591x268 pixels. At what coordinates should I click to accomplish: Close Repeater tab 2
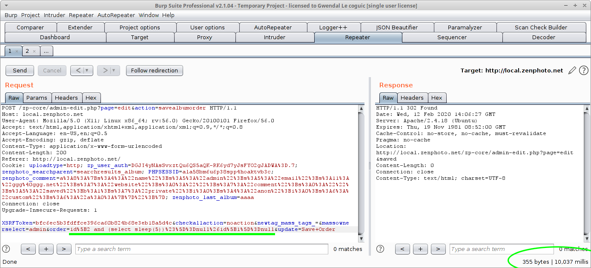point(34,51)
